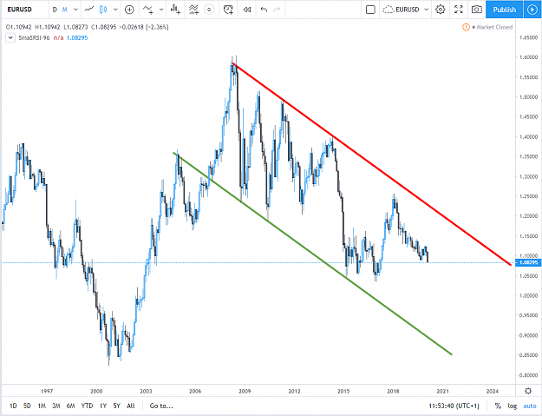This screenshot has height=416, width=542.
Task: Redo the chart action
Action: pos(277,10)
